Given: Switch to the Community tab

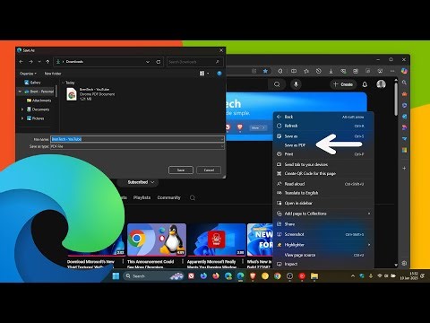Looking at the screenshot, I should [x=168, y=197].
